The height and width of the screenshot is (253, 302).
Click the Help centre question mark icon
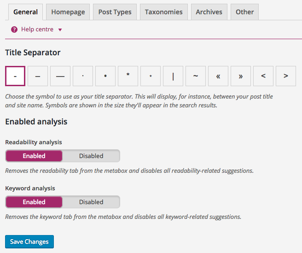coord(14,29)
